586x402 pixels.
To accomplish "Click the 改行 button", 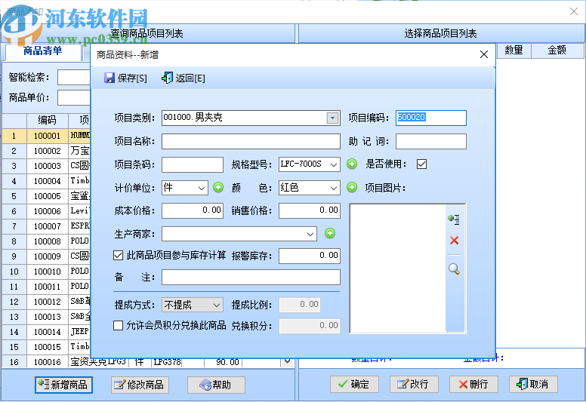I will 414,384.
